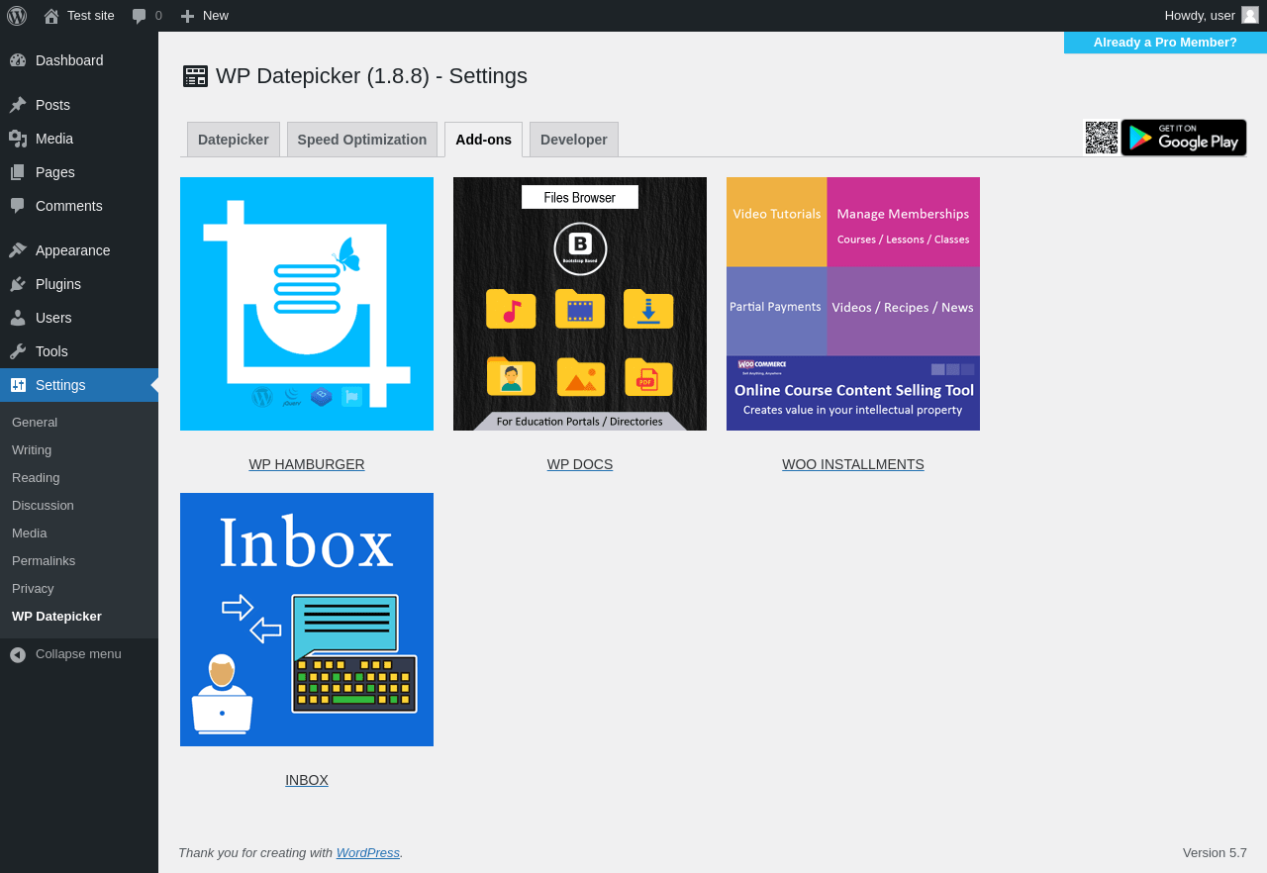Open the WP HAMBURGER link
Viewport: 1267px width, 873px height.
[x=307, y=464]
